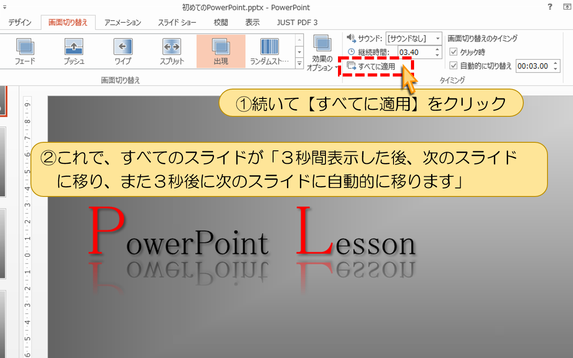Viewport: 573px width, 358px height.
Task: Select the フェード transition effect
Action: click(25, 51)
